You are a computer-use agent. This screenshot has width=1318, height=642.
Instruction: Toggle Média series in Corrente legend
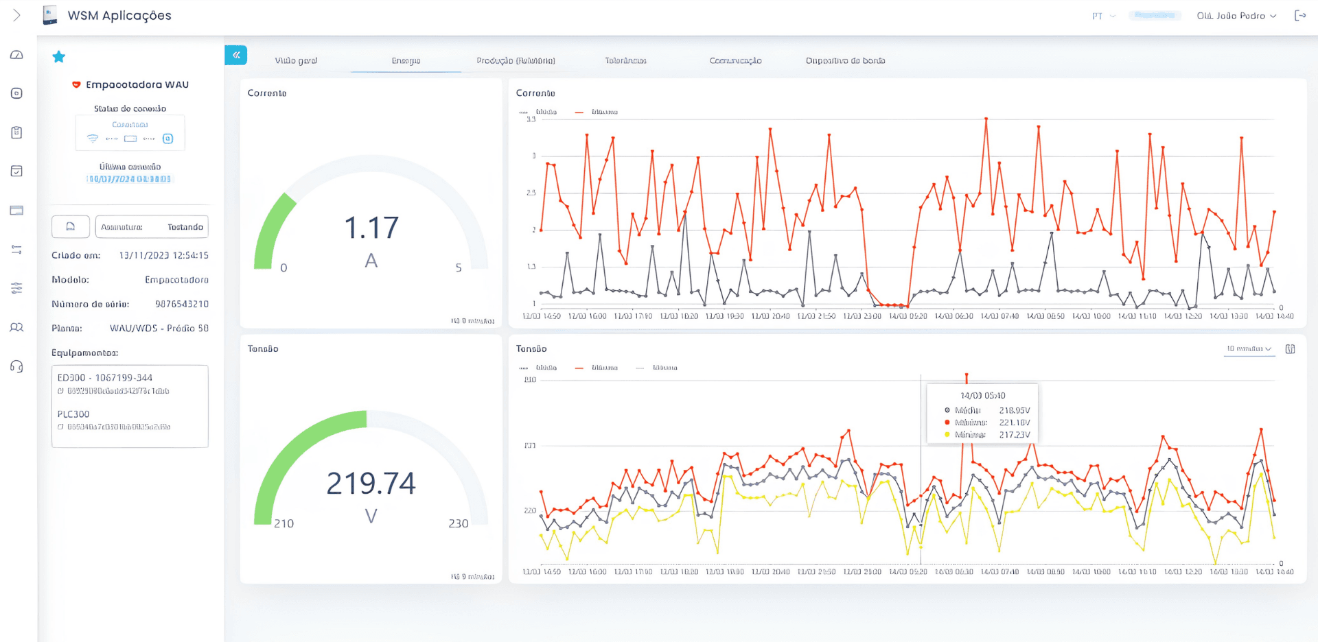538,112
